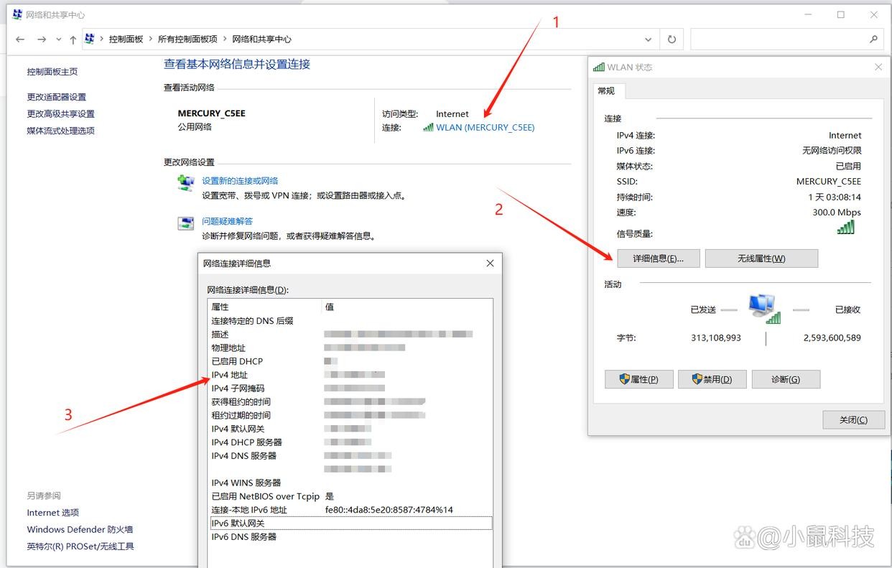
Task: Open the recent locations dropdown arrow
Action: pos(58,39)
